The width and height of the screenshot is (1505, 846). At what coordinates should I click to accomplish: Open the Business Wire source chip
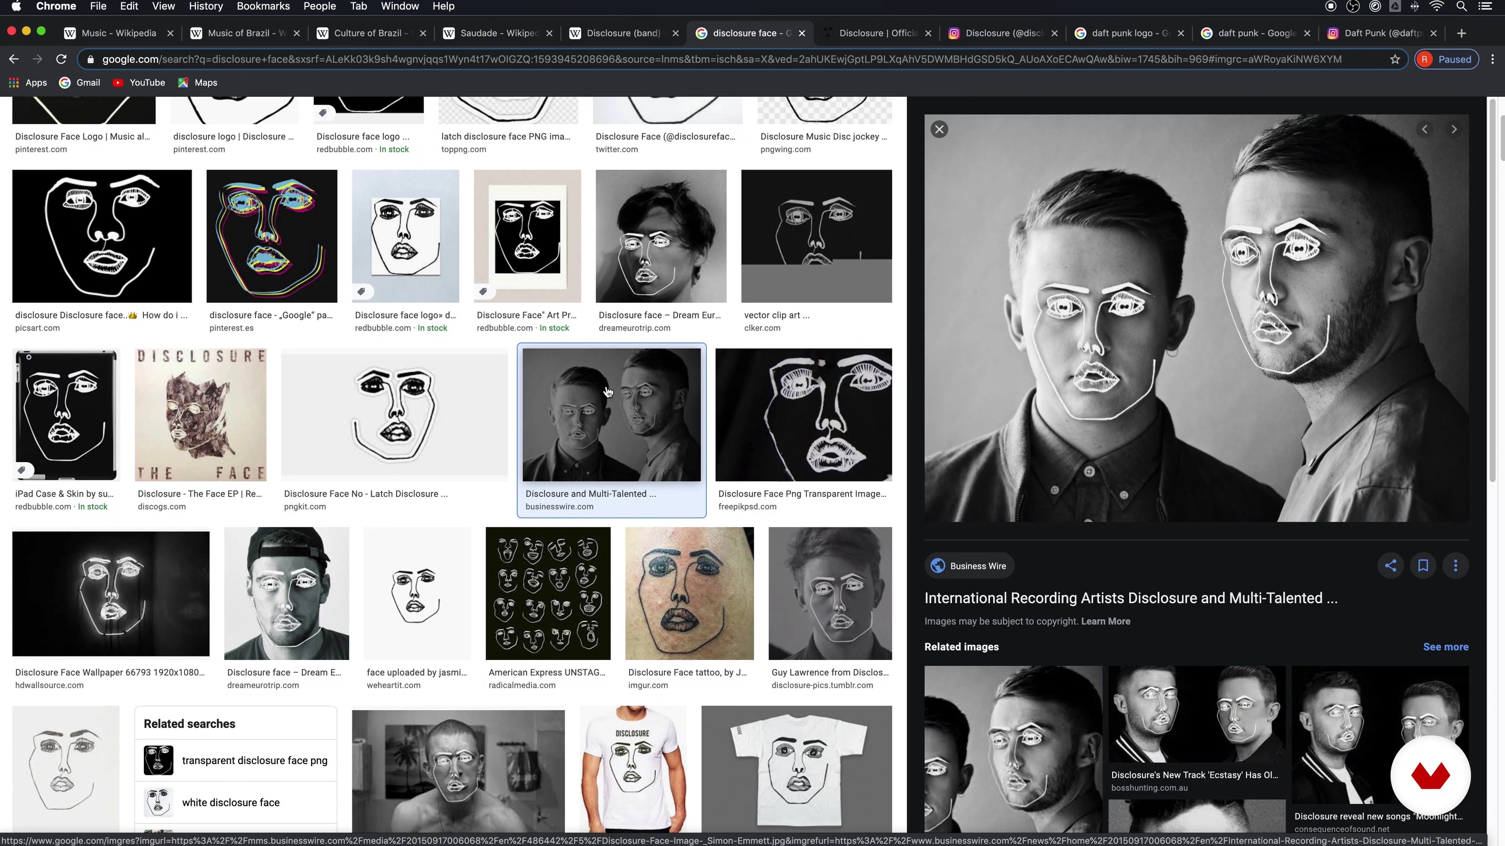(969, 566)
